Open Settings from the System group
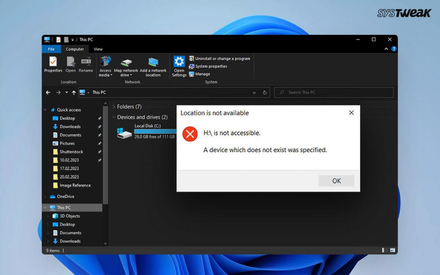440x275 pixels. coord(179,65)
